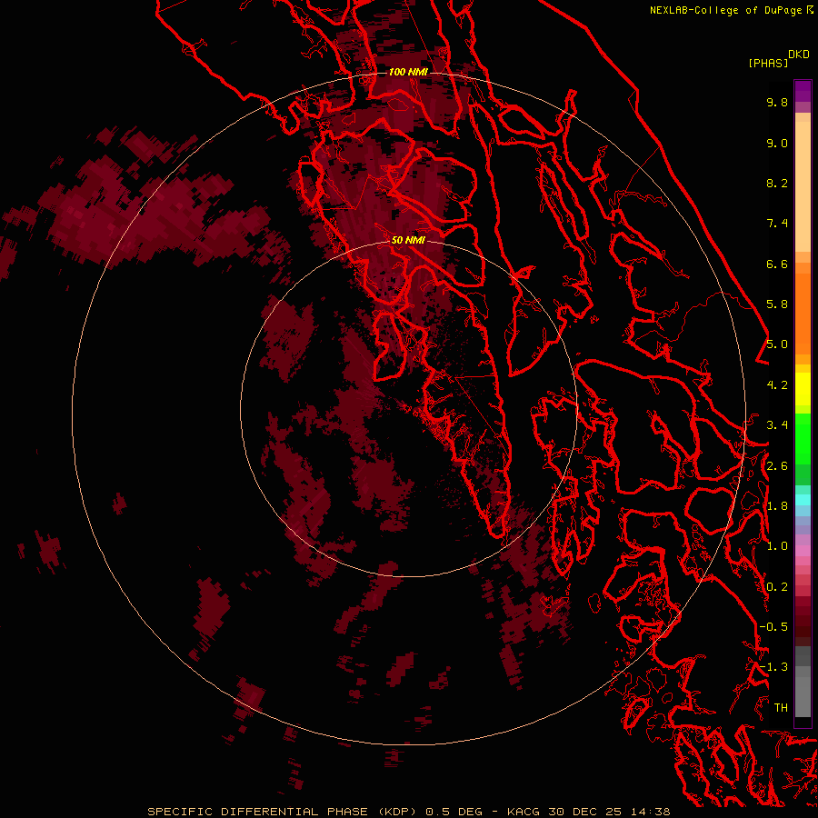The width and height of the screenshot is (818, 818).
Task: Click the 100 NMI range ring label
Action: (x=408, y=72)
